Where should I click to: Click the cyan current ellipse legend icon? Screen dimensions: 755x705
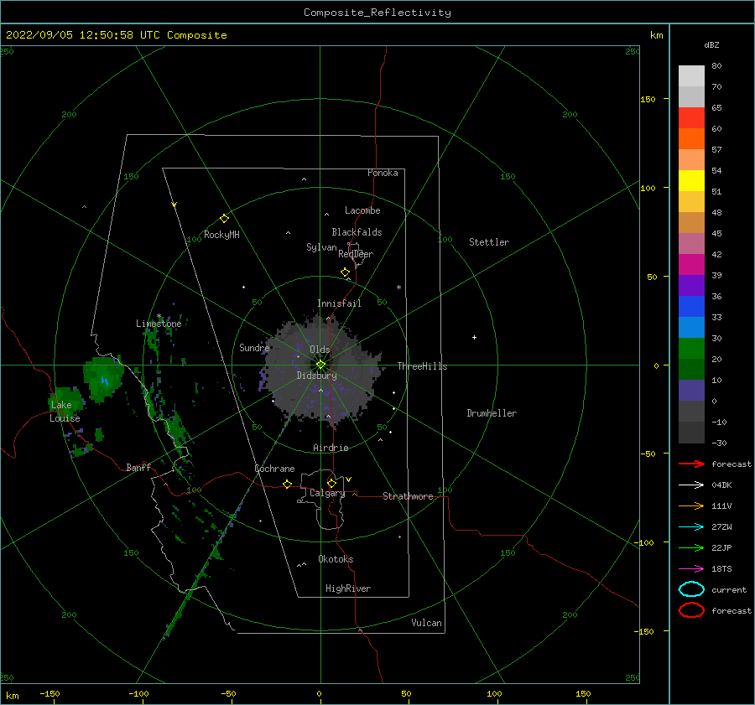coord(691,589)
